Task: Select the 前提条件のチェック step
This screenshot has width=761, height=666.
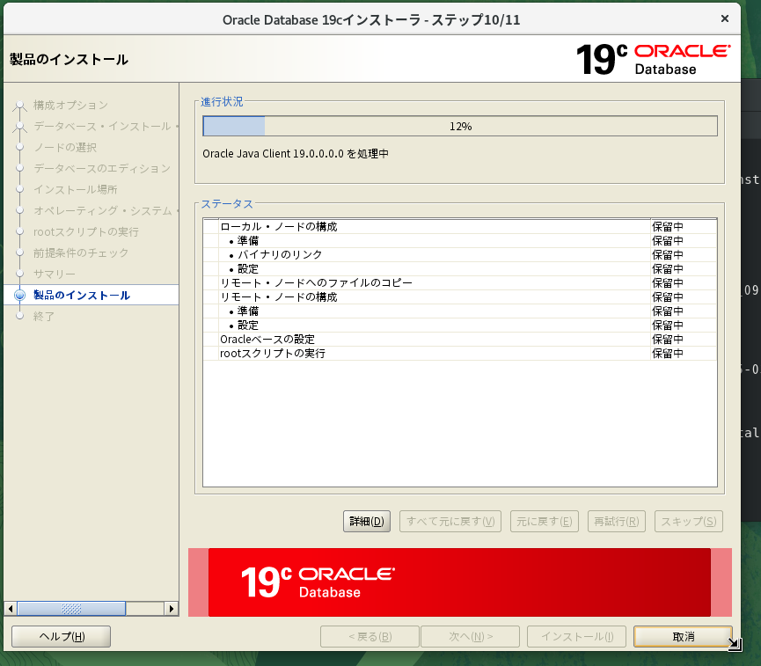Action: pos(81,252)
